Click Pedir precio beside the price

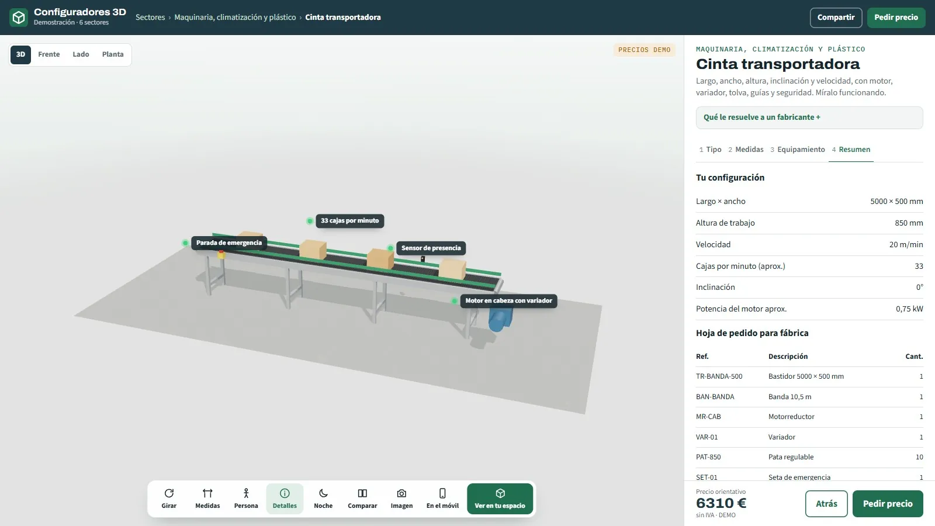888,504
